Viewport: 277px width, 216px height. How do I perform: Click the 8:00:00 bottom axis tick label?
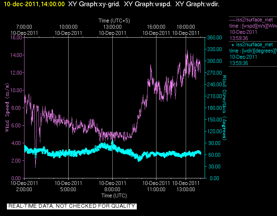click(112, 189)
